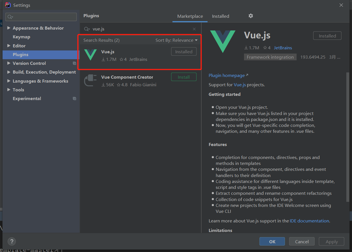Click the plugins settings gear icon
The image size is (352, 252).
[x=250, y=16]
